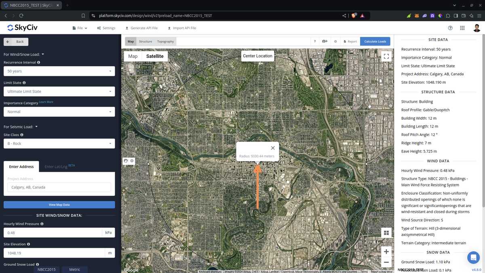Click the Hourly Wind Pressure info icon
485x273 pixels.
42,224
